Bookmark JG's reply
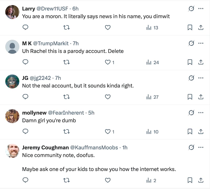The image size is (210, 189). pyautogui.click(x=190, y=97)
